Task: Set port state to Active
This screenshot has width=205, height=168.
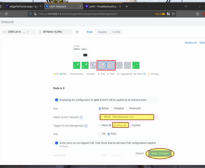Action: 100,109
